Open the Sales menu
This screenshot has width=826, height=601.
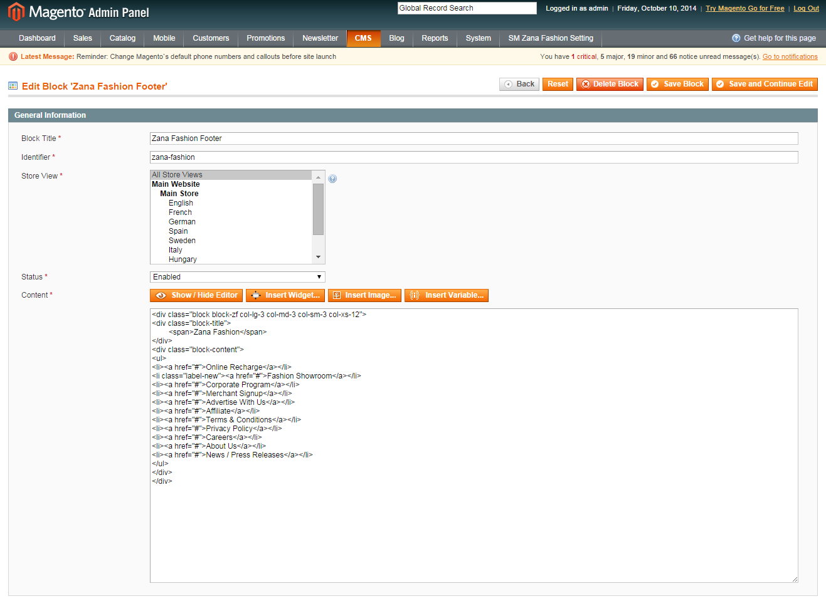pos(83,38)
